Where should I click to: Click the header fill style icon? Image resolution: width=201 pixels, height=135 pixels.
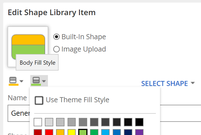[x=13, y=81]
